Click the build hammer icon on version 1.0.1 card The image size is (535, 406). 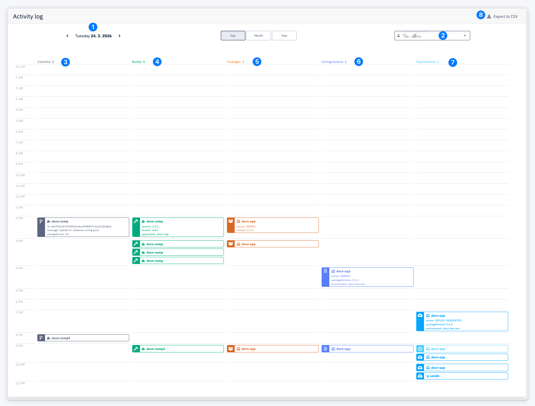[x=136, y=221]
